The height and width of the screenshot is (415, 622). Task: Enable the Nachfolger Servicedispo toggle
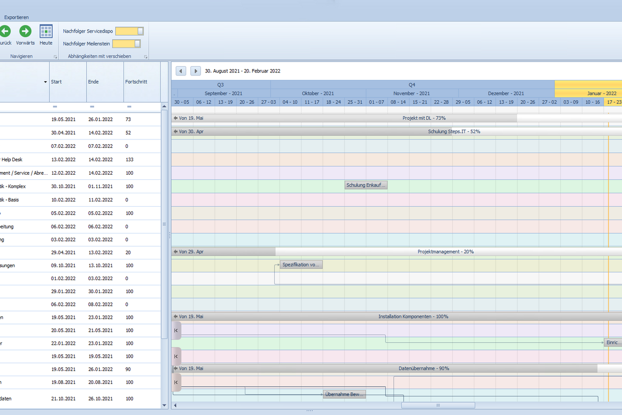(x=130, y=31)
